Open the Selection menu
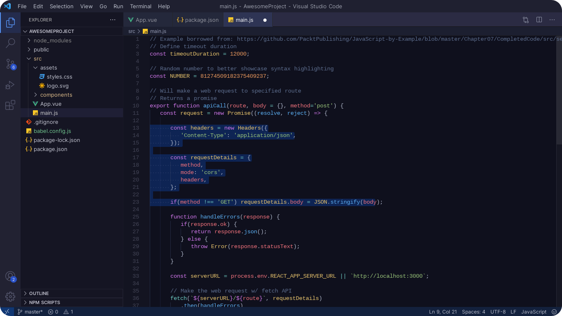Screen dimensions: 562x316 [62, 6]
